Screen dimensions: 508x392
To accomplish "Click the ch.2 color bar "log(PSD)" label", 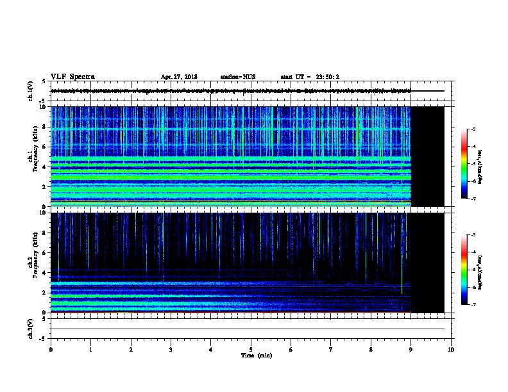I will [480, 272].
